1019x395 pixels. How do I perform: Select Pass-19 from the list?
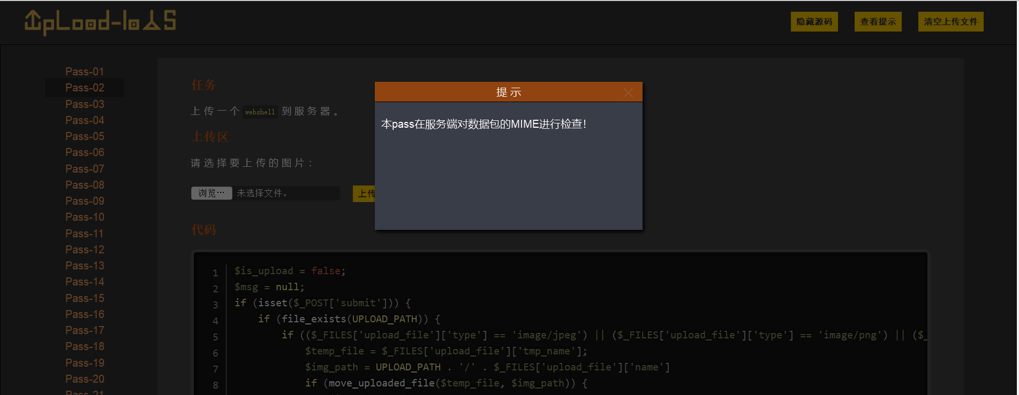[x=85, y=363]
